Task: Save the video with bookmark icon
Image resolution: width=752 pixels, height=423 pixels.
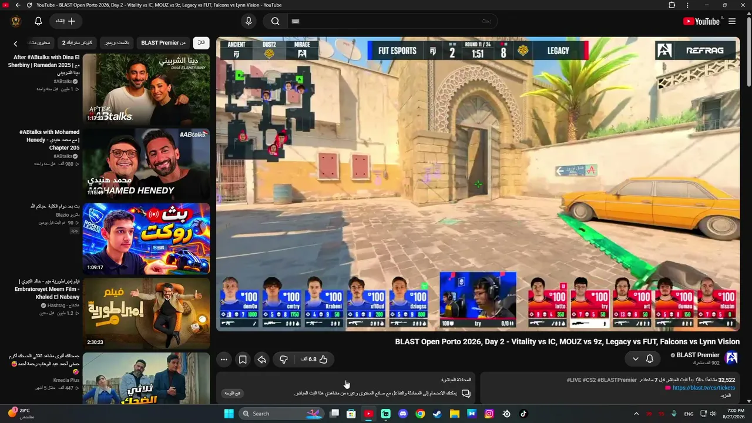Action: tap(242, 359)
